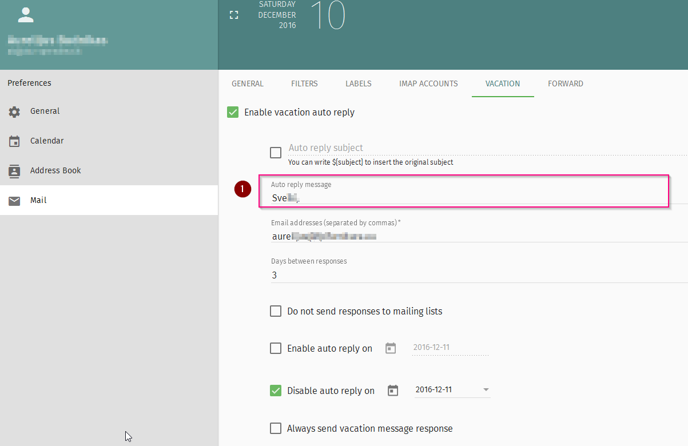Tick Always send vacation message response

(276, 428)
